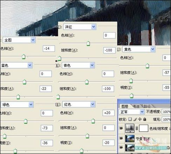Click the 洋红 saturation field showing -100
The height and width of the screenshot is (154, 171).
(109, 50)
